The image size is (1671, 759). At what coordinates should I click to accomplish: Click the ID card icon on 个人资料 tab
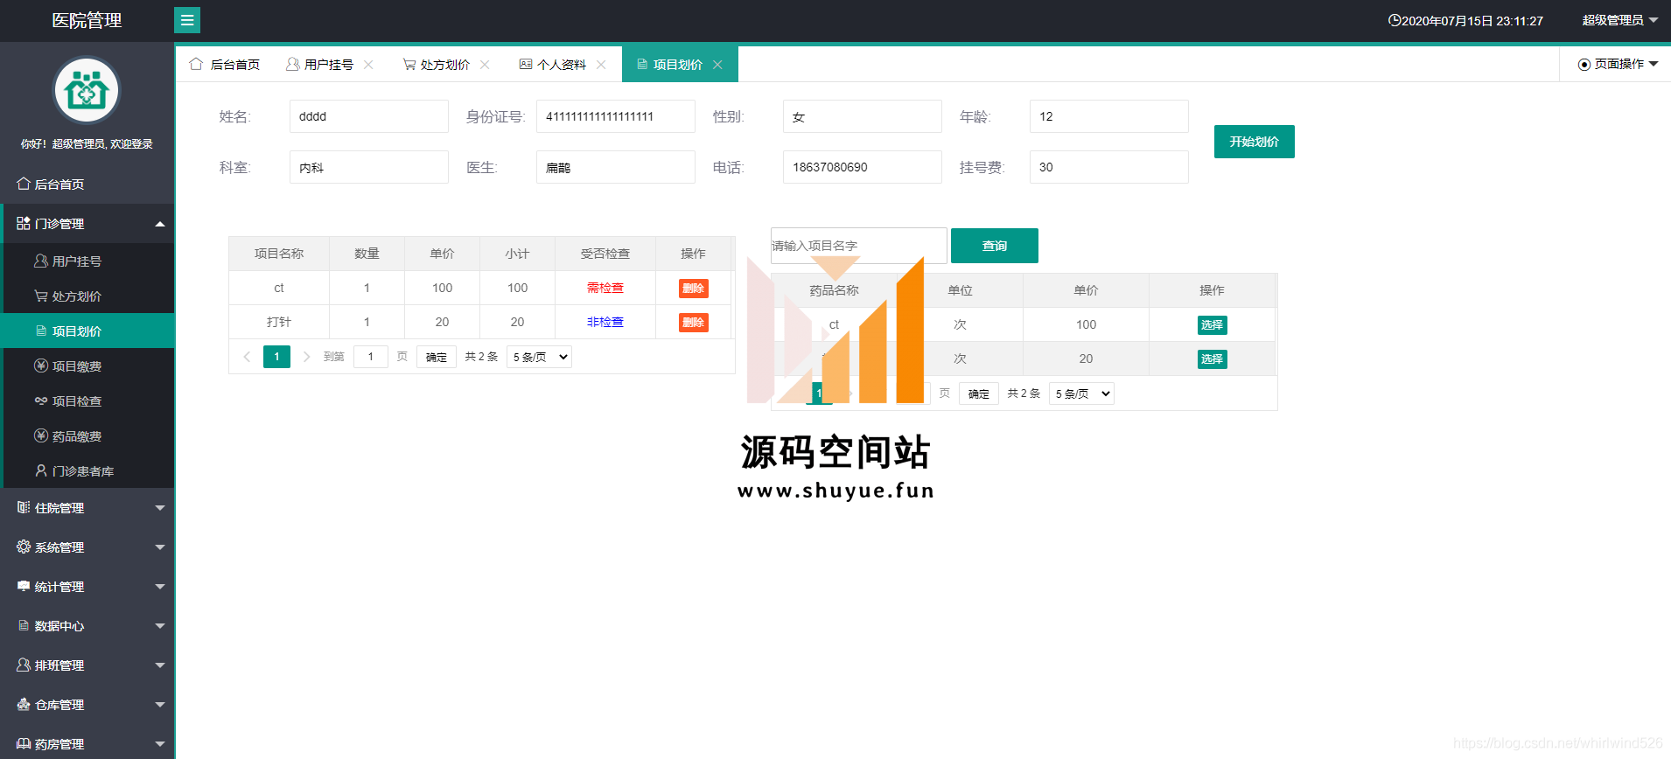coord(526,64)
